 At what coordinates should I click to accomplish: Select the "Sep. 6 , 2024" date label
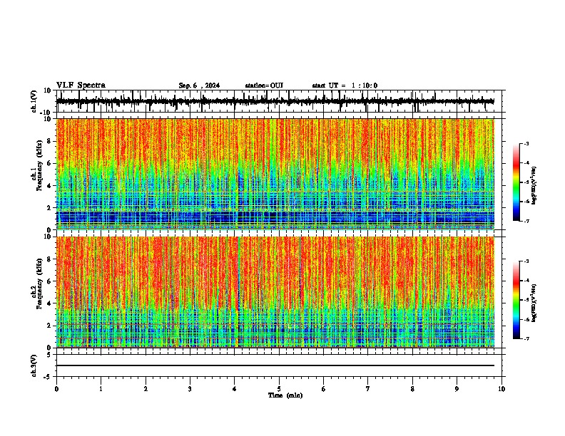[x=199, y=85]
